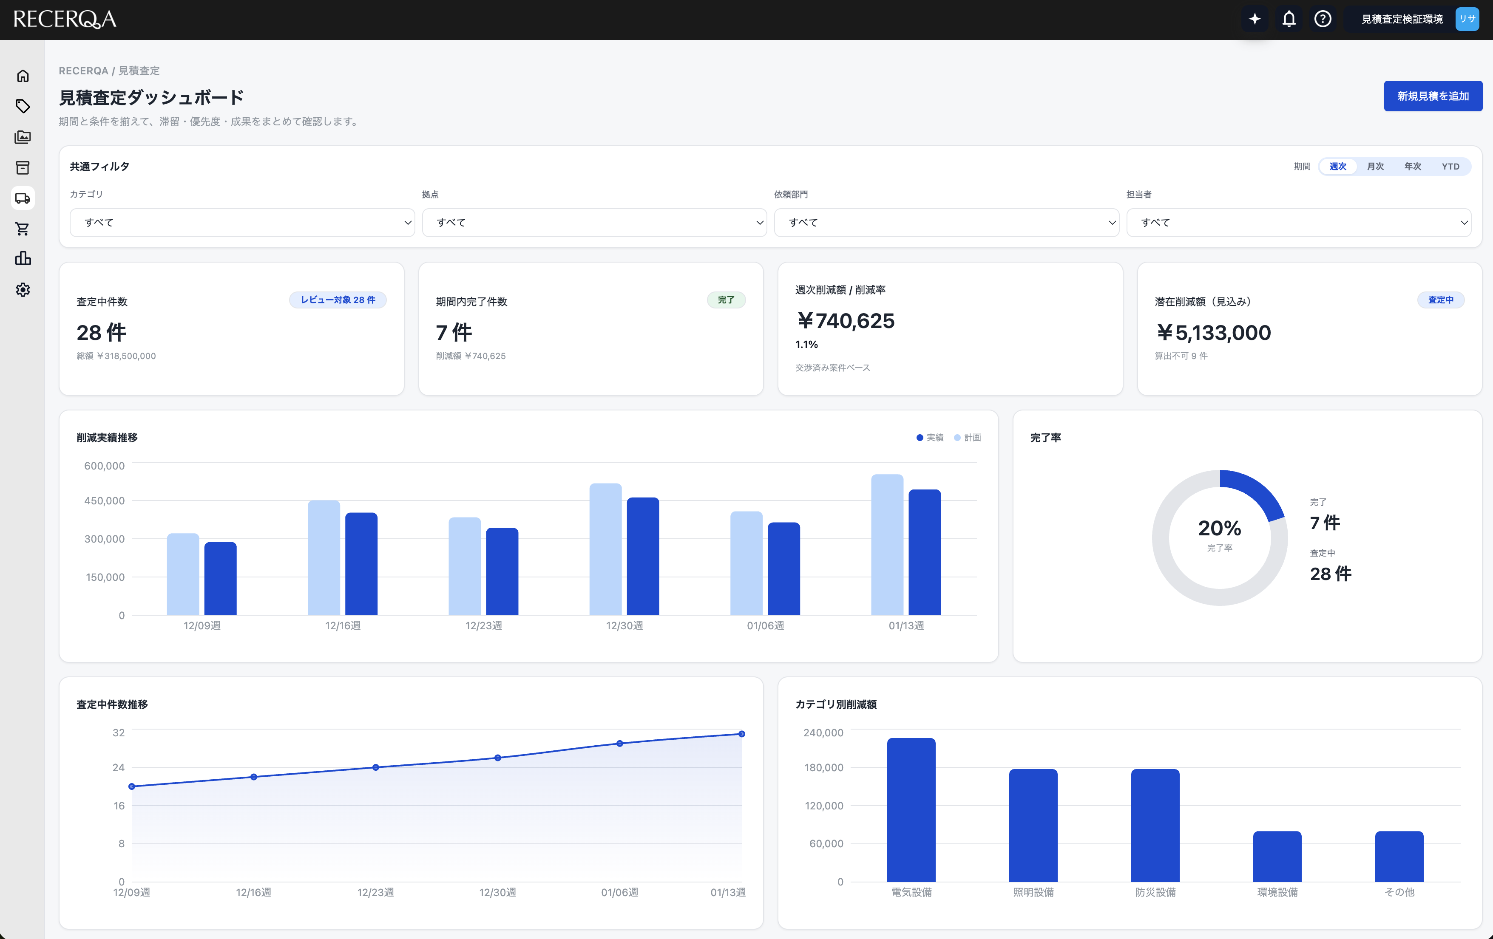The width and height of the screenshot is (1493, 939).
Task: Open the notifications bell
Action: (x=1289, y=19)
